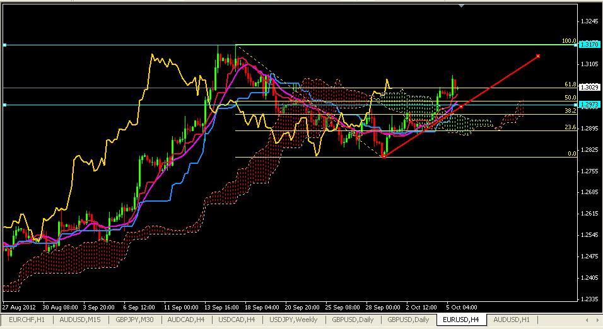Open the AUDUSD,M15 chart tab
Image resolution: width=603 pixels, height=329 pixels.
(x=80, y=320)
